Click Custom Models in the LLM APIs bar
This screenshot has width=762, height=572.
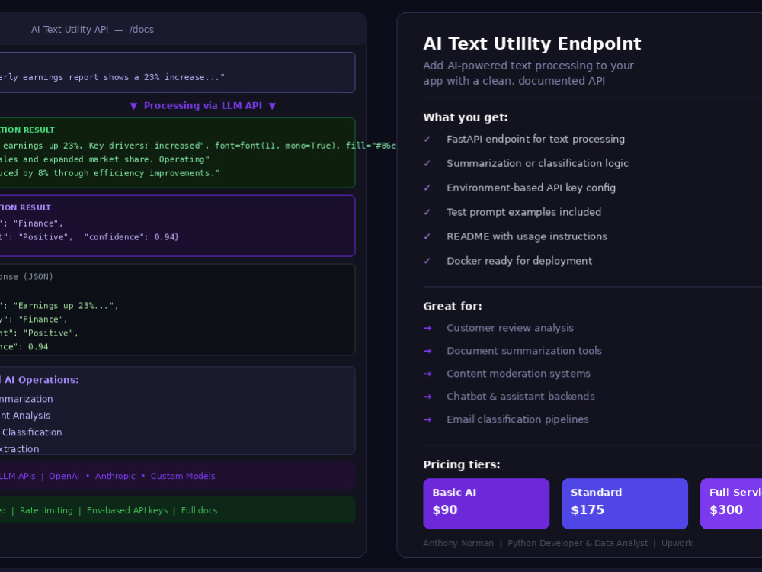(183, 476)
